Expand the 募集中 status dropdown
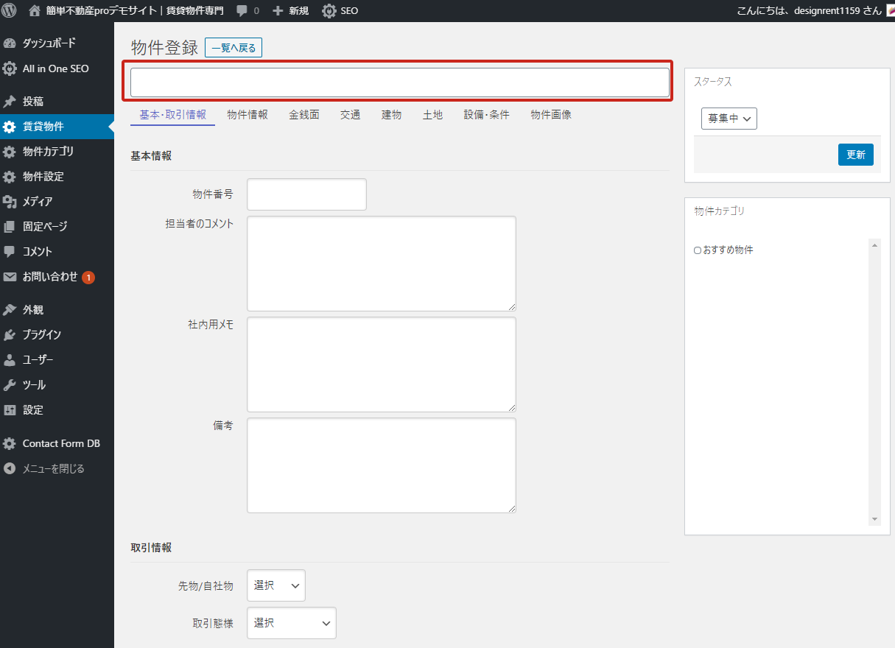895x648 pixels. [729, 119]
